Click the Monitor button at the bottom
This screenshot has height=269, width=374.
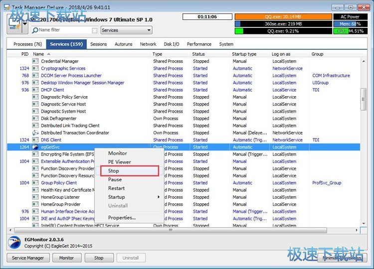click(x=66, y=258)
